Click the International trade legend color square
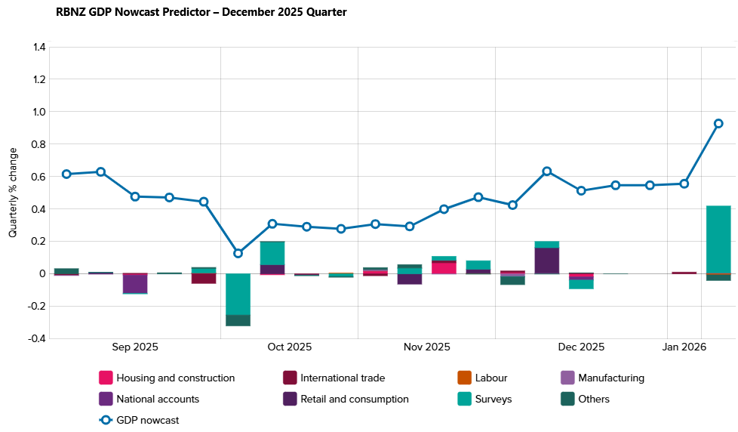738x432 pixels. [289, 378]
